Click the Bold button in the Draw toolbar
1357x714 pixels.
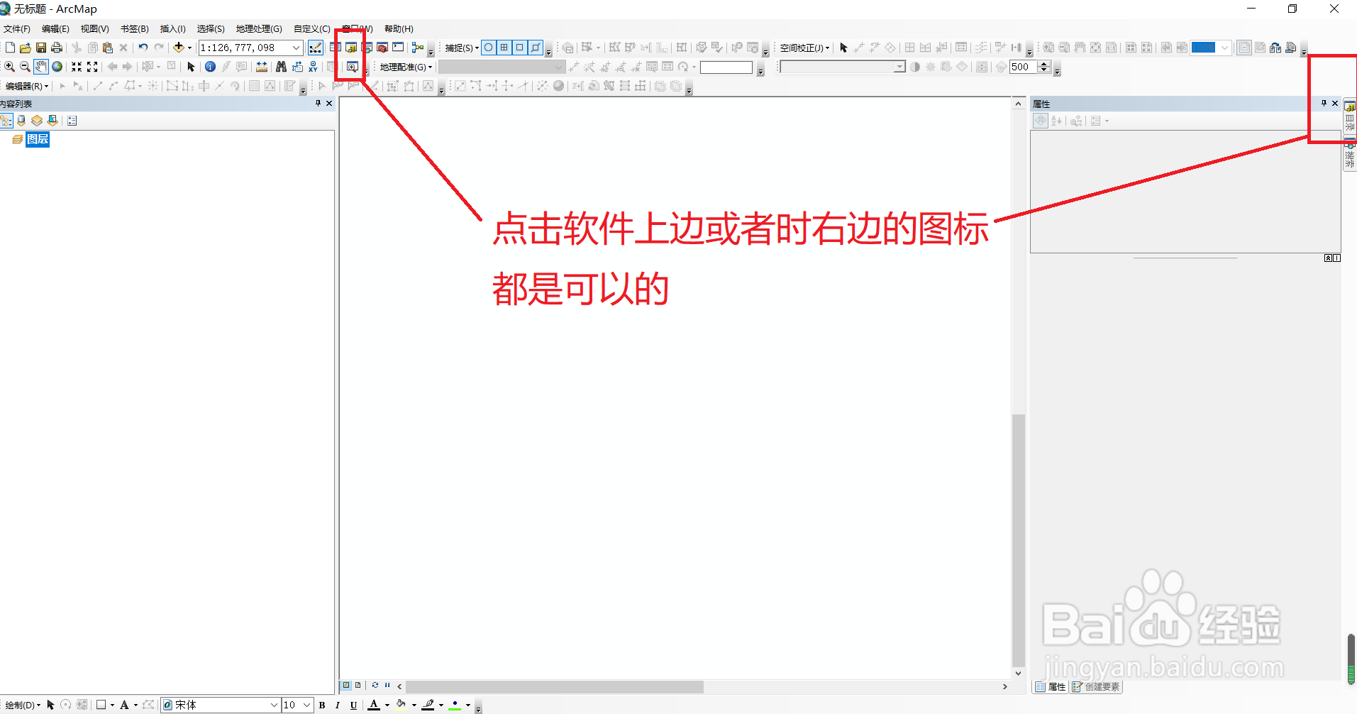pos(322,705)
